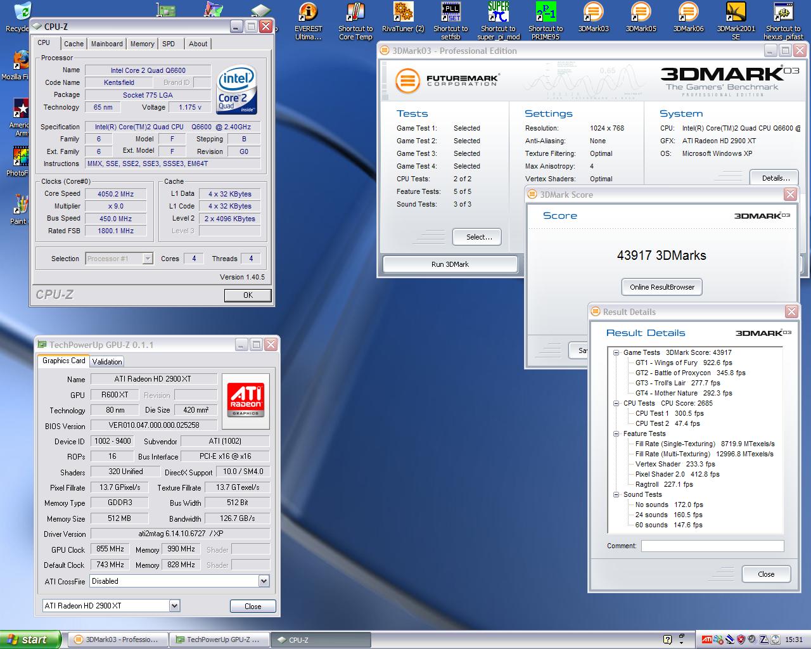The height and width of the screenshot is (649, 811).
Task: Open the 3DMark03 desktop icon
Action: click(593, 17)
